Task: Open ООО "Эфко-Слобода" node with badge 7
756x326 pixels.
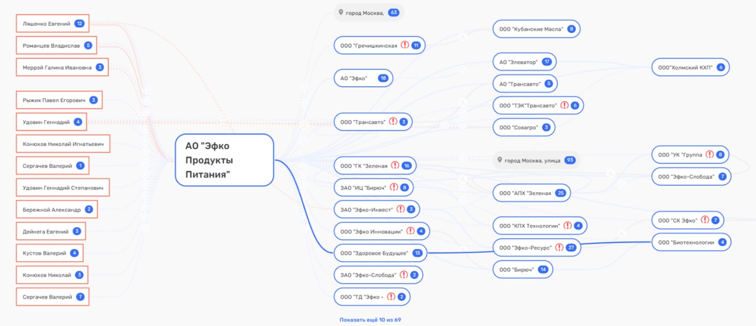Action: tap(691, 177)
